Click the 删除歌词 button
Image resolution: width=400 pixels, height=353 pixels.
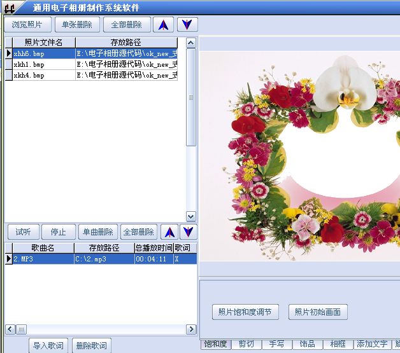coord(92,345)
